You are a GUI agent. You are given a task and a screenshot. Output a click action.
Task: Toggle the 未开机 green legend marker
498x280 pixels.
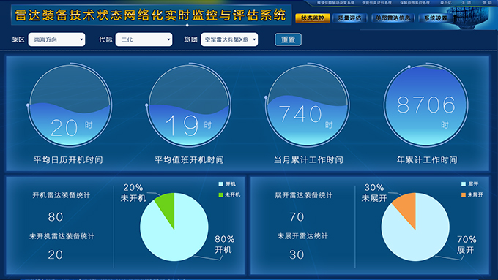click(x=220, y=194)
